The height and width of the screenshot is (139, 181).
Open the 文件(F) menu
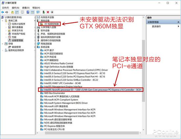point(5,8)
